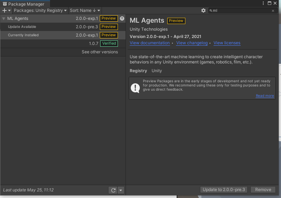Click the Unity Technologies author text
This screenshot has height=198, width=281.
coord(149,29)
